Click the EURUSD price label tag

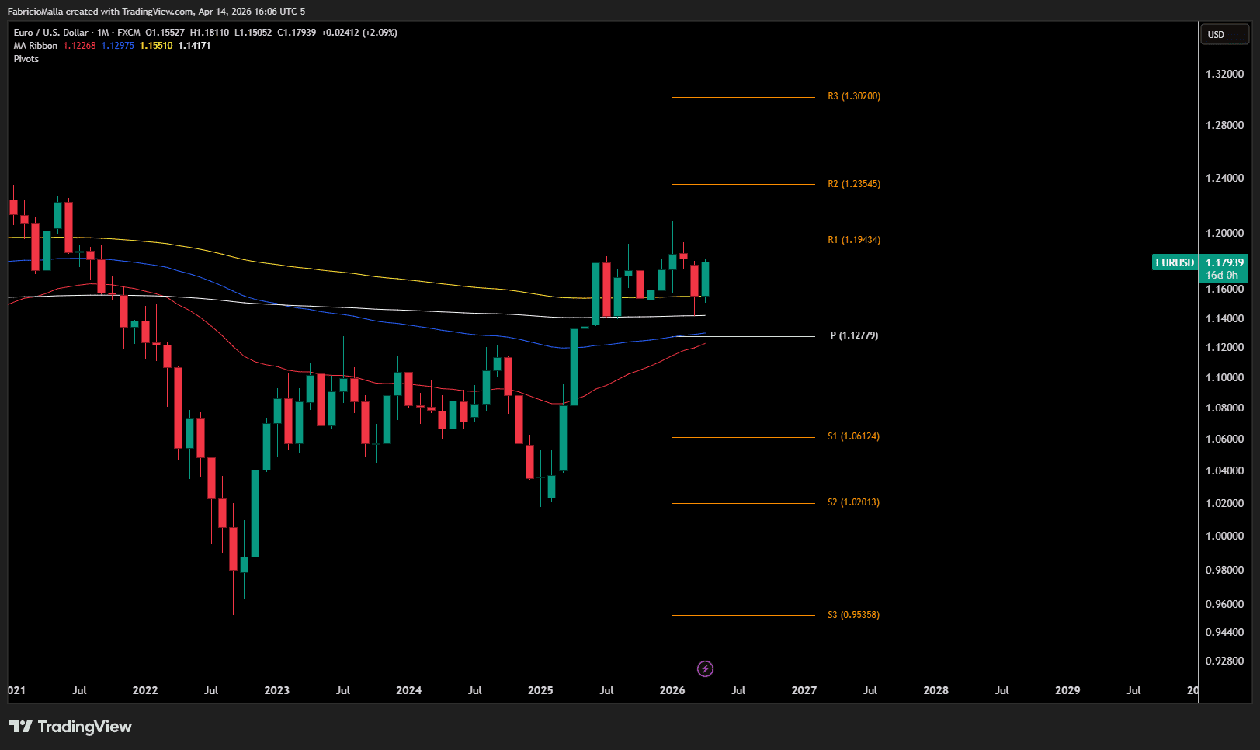1174,262
